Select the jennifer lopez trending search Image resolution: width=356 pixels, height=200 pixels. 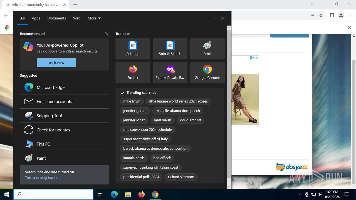pos(134,120)
